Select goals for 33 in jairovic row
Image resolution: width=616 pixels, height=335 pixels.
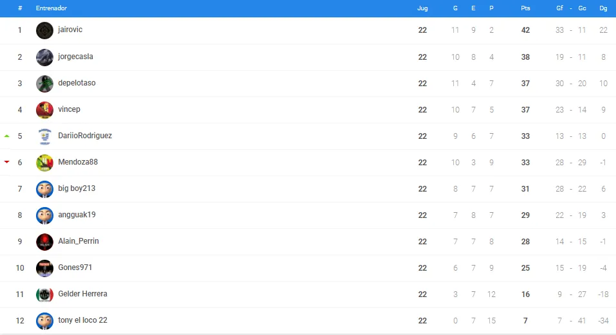click(x=560, y=30)
